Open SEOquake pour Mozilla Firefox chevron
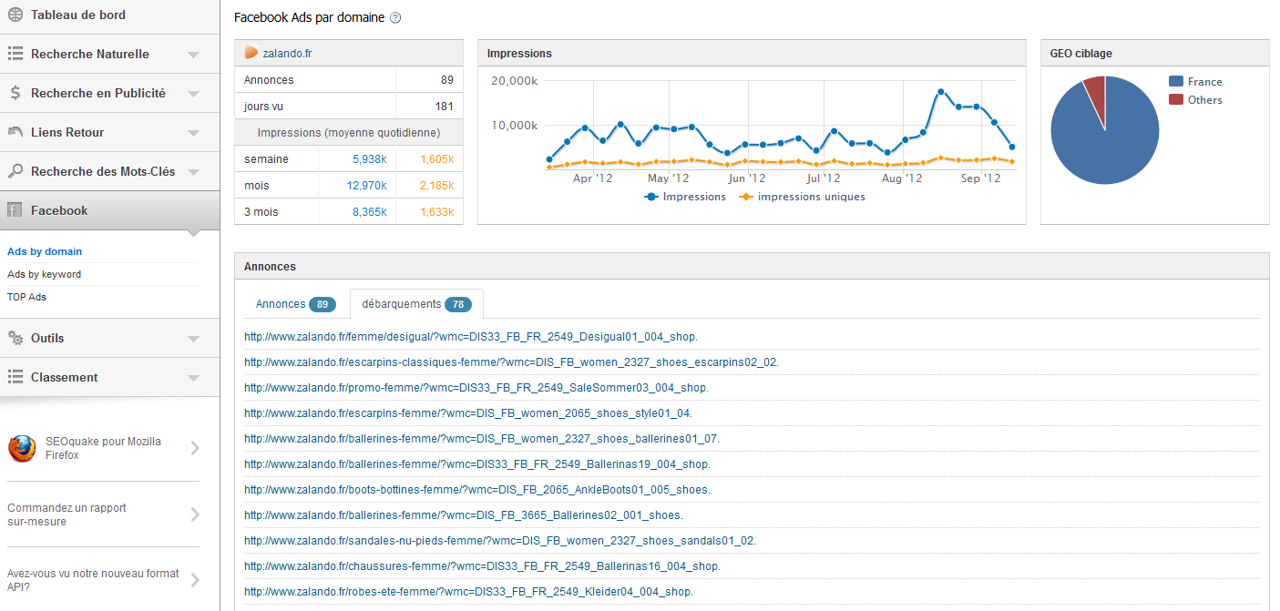The image size is (1280, 611). tap(195, 448)
